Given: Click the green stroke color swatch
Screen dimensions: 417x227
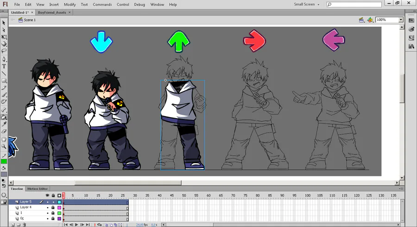Looking at the screenshot, I should [x=4, y=161].
